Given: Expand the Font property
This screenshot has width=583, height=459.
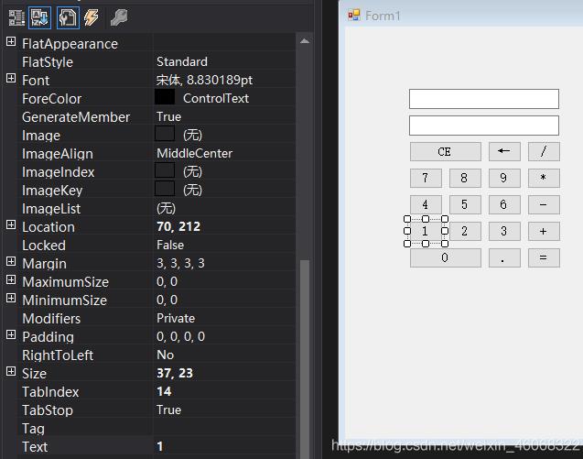Looking at the screenshot, I should point(11,78).
